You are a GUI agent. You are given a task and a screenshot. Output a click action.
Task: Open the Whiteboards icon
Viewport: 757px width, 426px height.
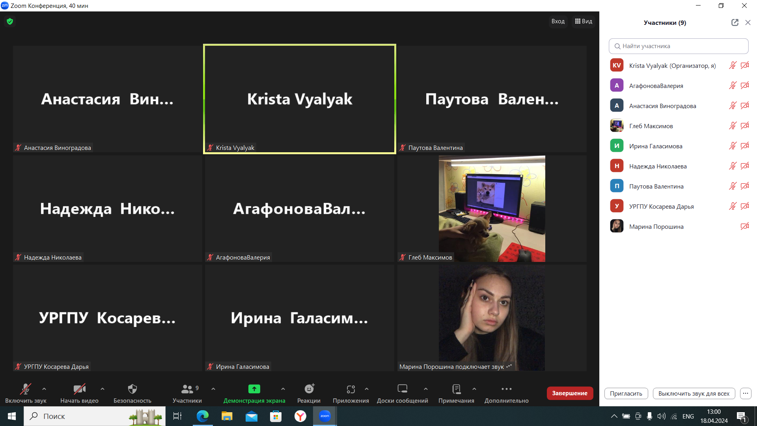402,389
